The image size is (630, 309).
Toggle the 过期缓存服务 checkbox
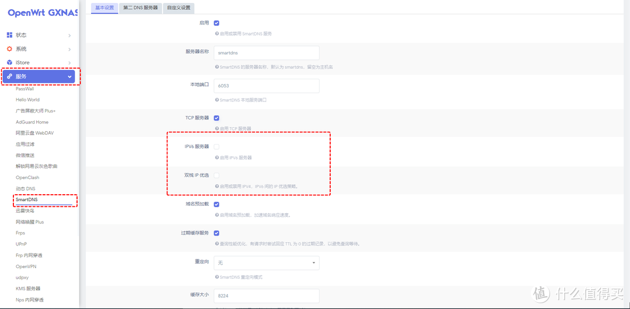coord(216,233)
